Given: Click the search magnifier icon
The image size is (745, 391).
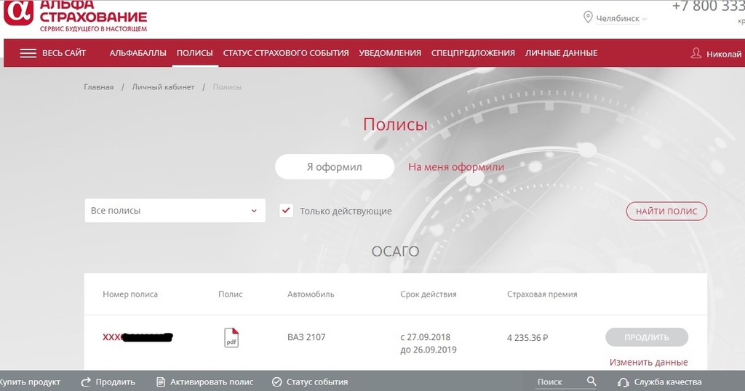Looking at the screenshot, I should [x=591, y=381].
